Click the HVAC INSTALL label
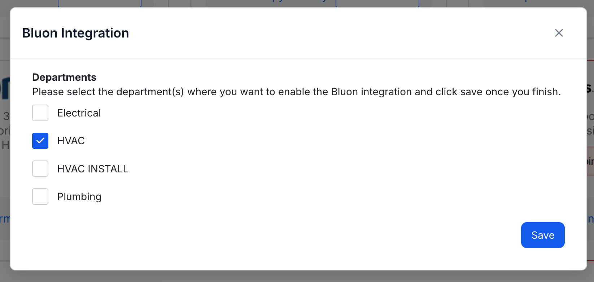Screen dimensions: 594x282 [x=93, y=169]
